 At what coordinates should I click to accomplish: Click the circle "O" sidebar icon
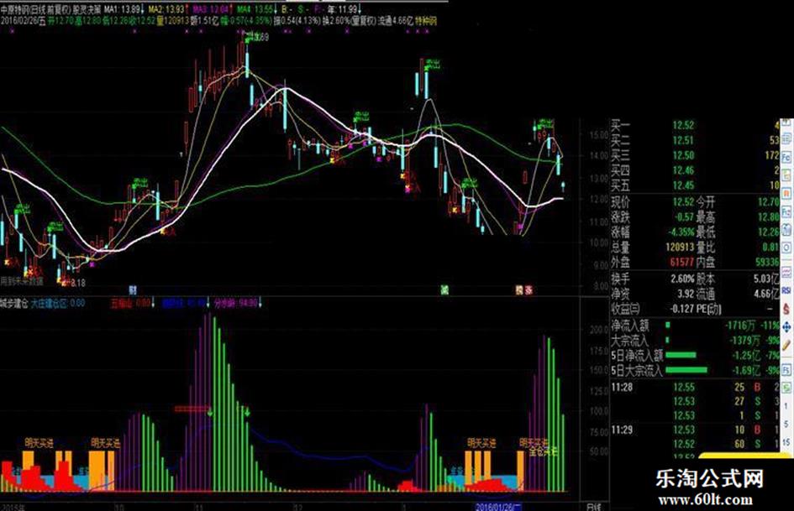(786, 247)
